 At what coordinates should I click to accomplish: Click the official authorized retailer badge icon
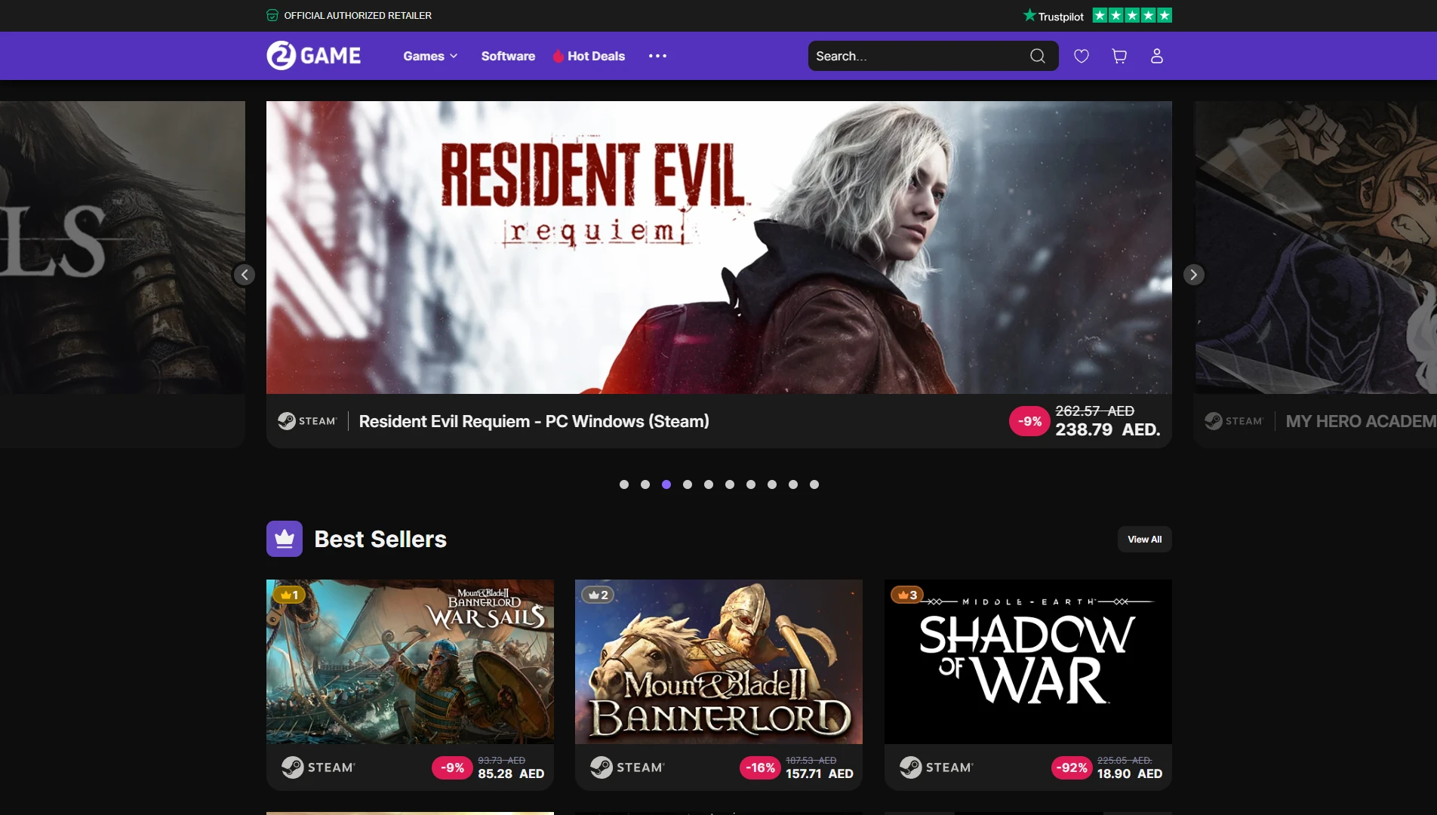point(272,15)
